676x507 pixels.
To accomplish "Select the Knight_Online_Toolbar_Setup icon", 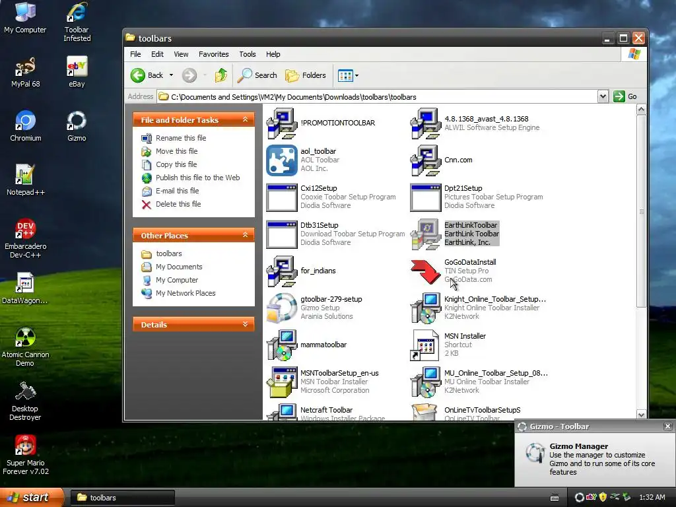I will pos(426,308).
